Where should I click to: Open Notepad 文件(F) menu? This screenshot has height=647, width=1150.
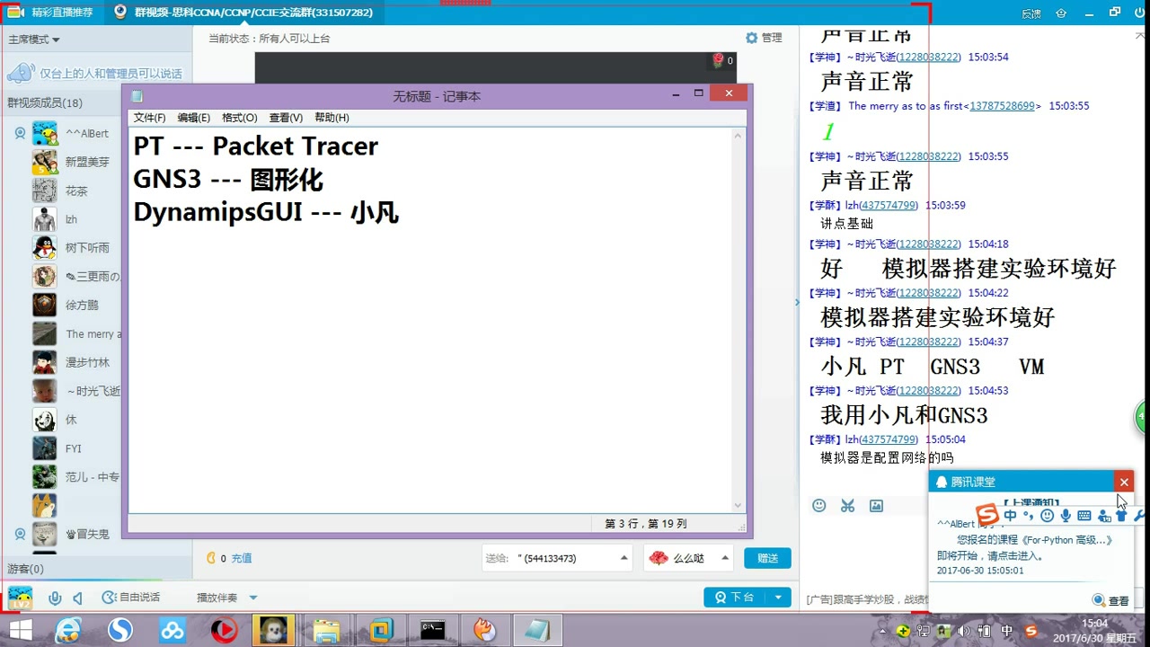149,118
